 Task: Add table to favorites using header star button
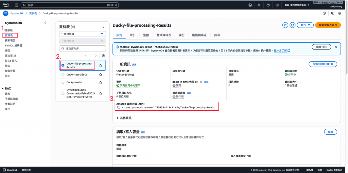point(285,25)
